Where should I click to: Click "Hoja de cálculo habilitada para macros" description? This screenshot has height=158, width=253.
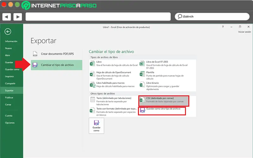click(x=115, y=86)
